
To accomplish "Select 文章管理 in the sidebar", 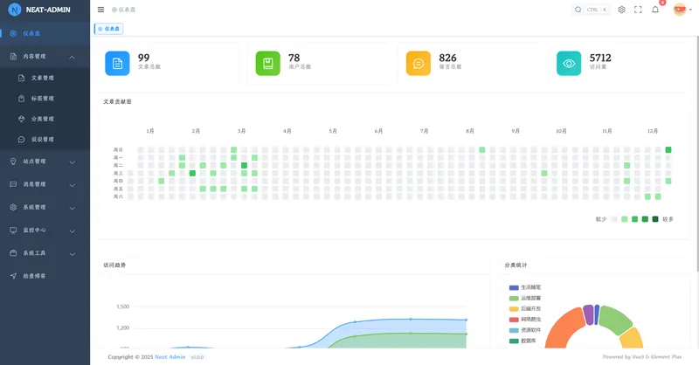I will 42,78.
